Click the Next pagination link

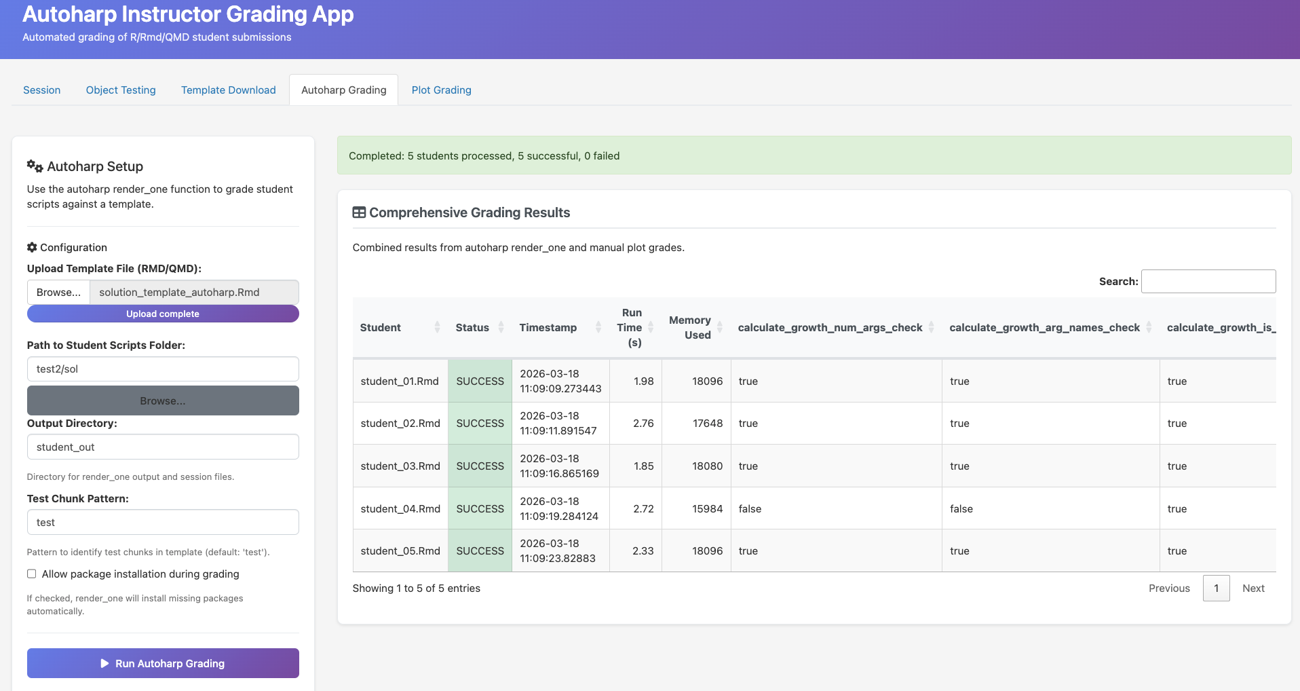coord(1253,589)
